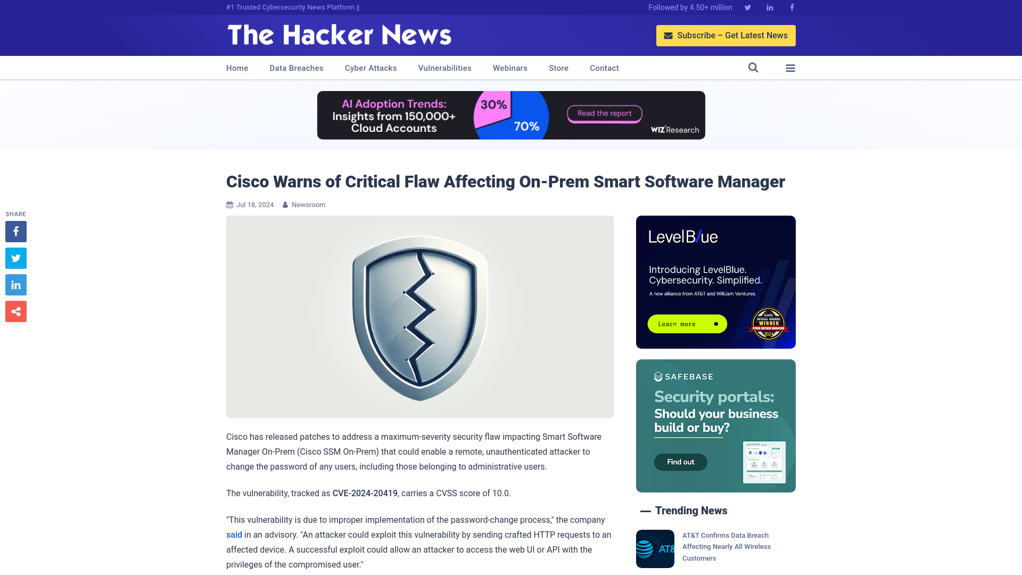Select the Contact menu item
Screen dimensions: 1022x575
604,68
